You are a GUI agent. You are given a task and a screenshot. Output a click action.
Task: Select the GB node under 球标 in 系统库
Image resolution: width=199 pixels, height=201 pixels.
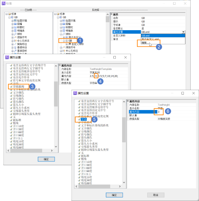click(70, 41)
